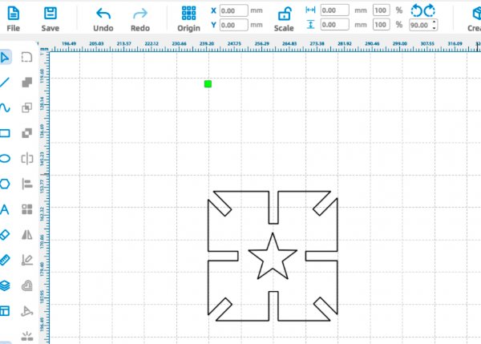
Task: Select the Ellipse tool
Action: [5, 158]
